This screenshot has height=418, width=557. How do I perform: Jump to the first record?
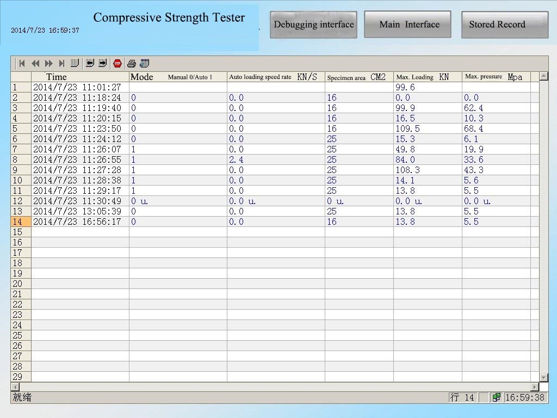[22, 64]
